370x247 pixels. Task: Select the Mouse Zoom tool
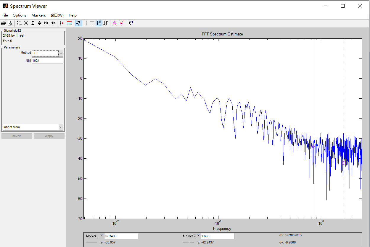19,23
